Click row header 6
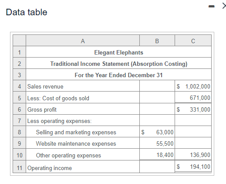This screenshot has height=184, width=226. click(x=19, y=109)
